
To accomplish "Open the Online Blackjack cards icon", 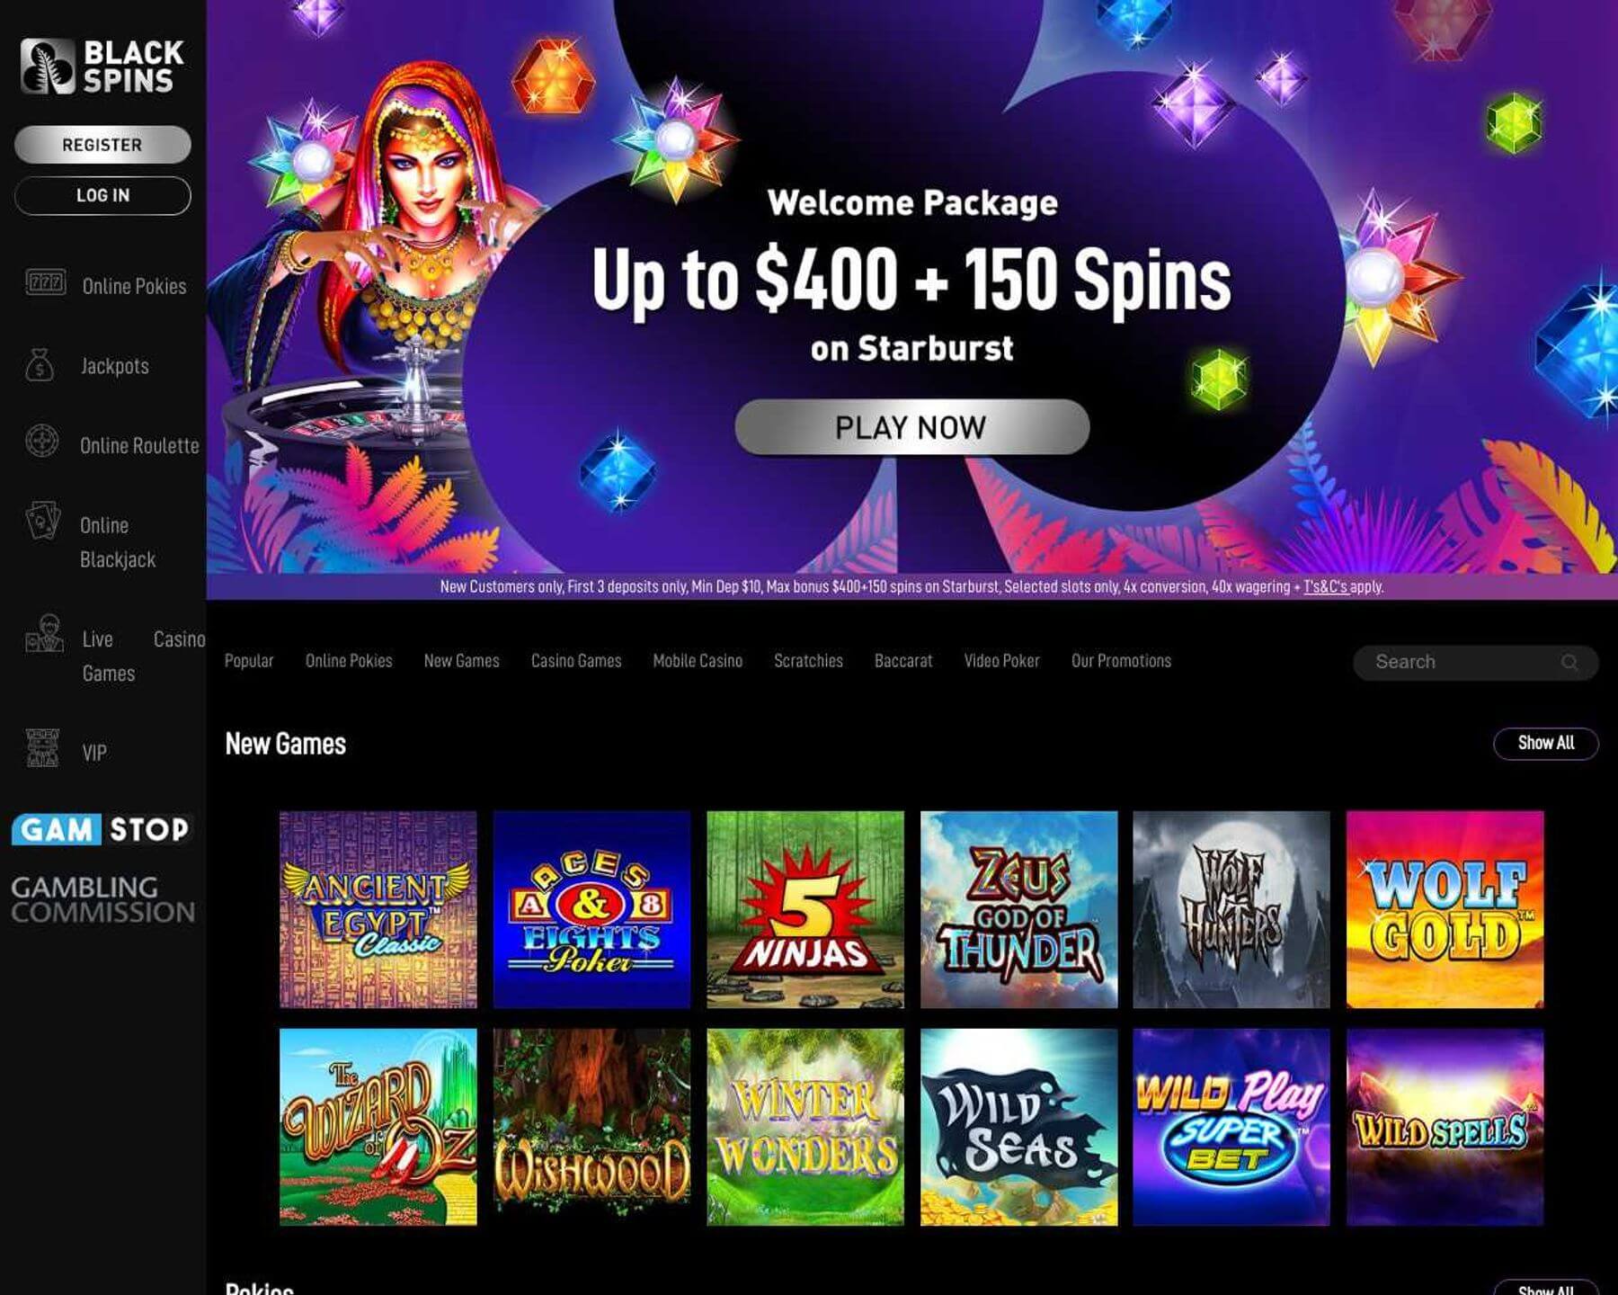I will click(x=42, y=521).
